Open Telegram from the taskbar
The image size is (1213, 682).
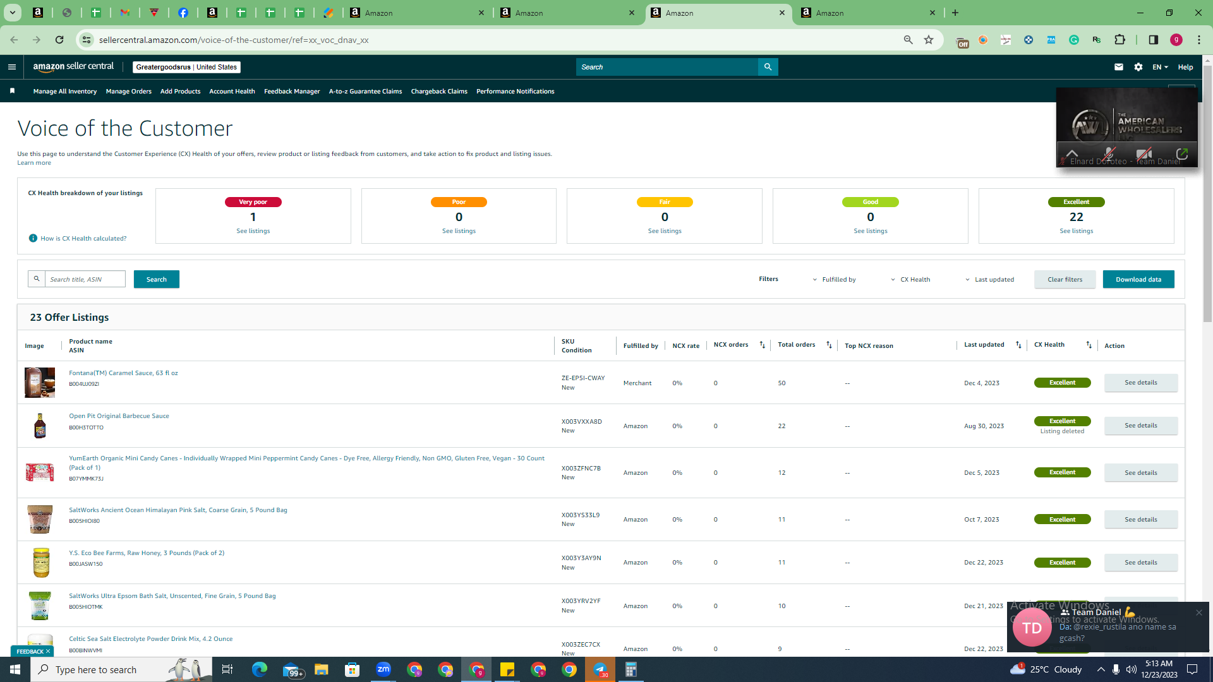600,669
